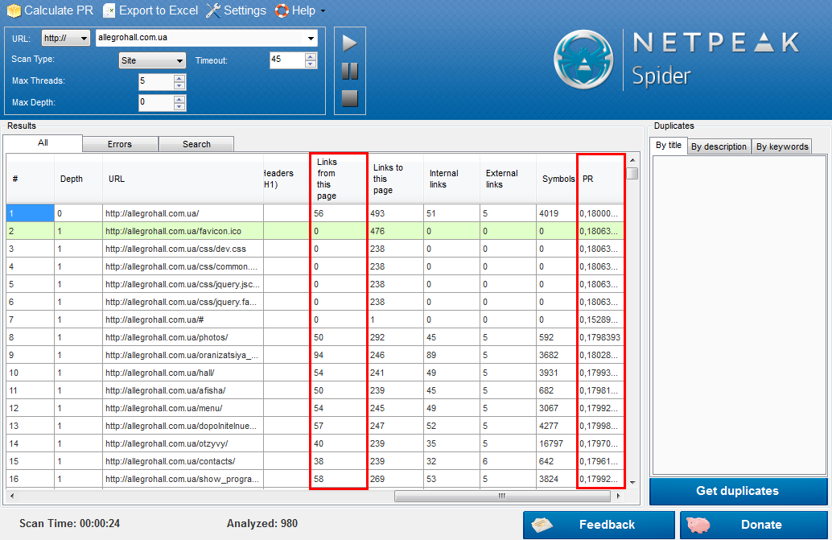The height and width of the screenshot is (540, 832).
Task: Decrease the Max Depth value
Action: (180, 106)
